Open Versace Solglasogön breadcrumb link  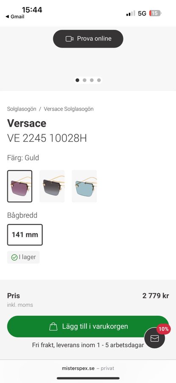point(69,109)
